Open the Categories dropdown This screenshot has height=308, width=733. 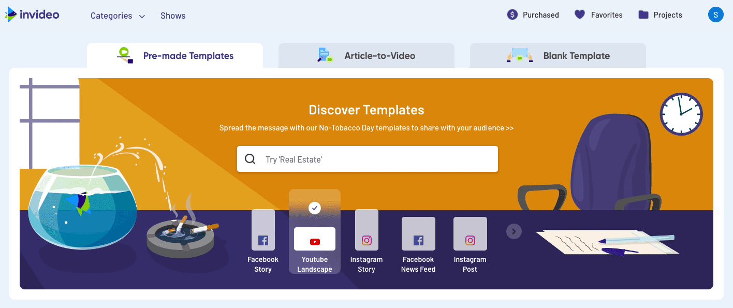click(x=118, y=16)
